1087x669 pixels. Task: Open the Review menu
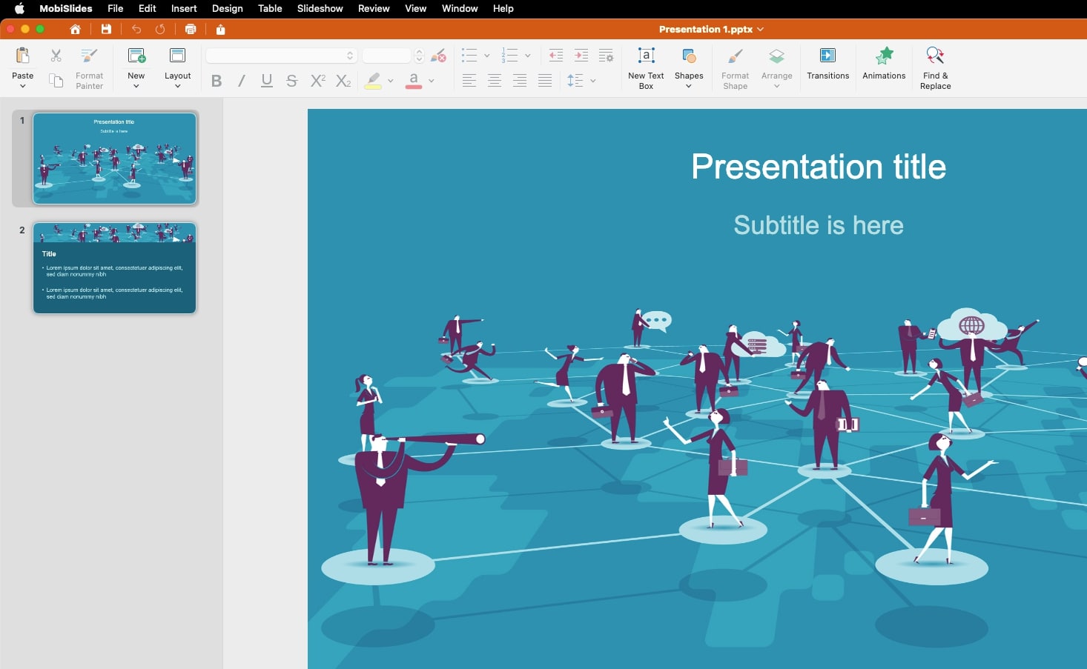374,8
